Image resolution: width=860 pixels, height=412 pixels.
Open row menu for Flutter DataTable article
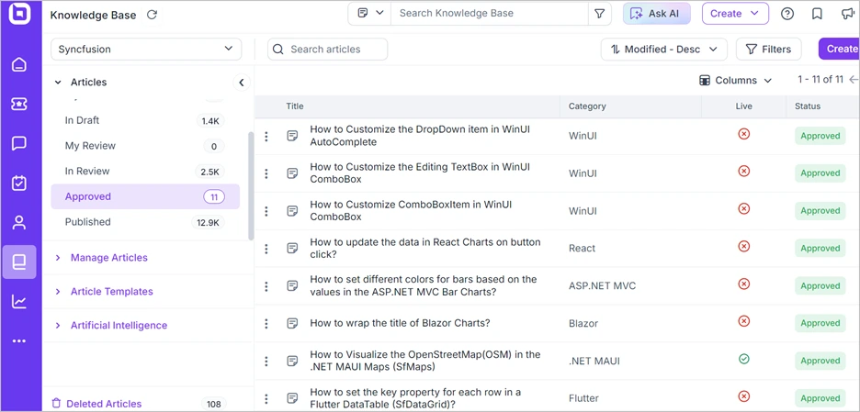pyautogui.click(x=266, y=398)
